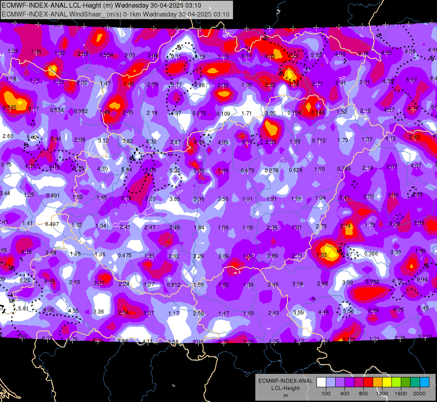Image resolution: width=437 pixels, height=402 pixels.
Task: Click the wind shear value 0.366
Action: (371, 253)
